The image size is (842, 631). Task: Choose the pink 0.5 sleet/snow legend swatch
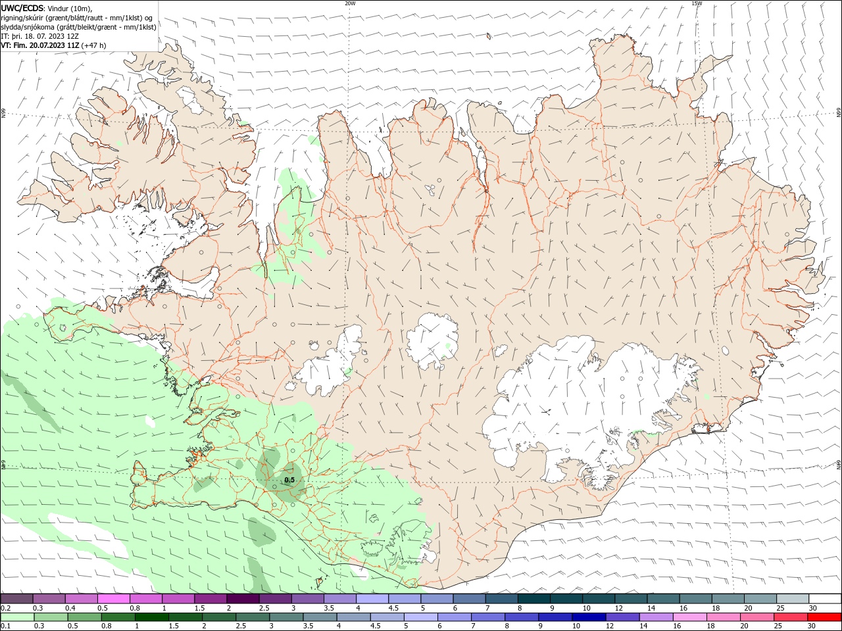(x=113, y=599)
